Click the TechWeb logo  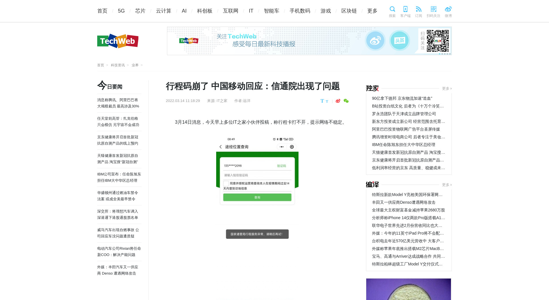118,41
